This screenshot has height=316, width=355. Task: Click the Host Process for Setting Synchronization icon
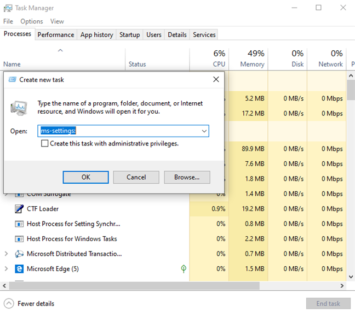coord(19,224)
